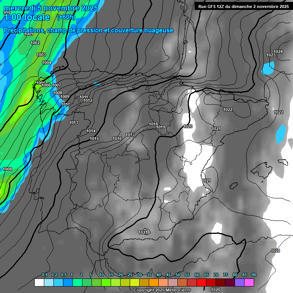Image resolution: width=293 pixels, height=293 pixels.
Task: Click the 1010 pressure label near the coast
Action: (x=66, y=104)
